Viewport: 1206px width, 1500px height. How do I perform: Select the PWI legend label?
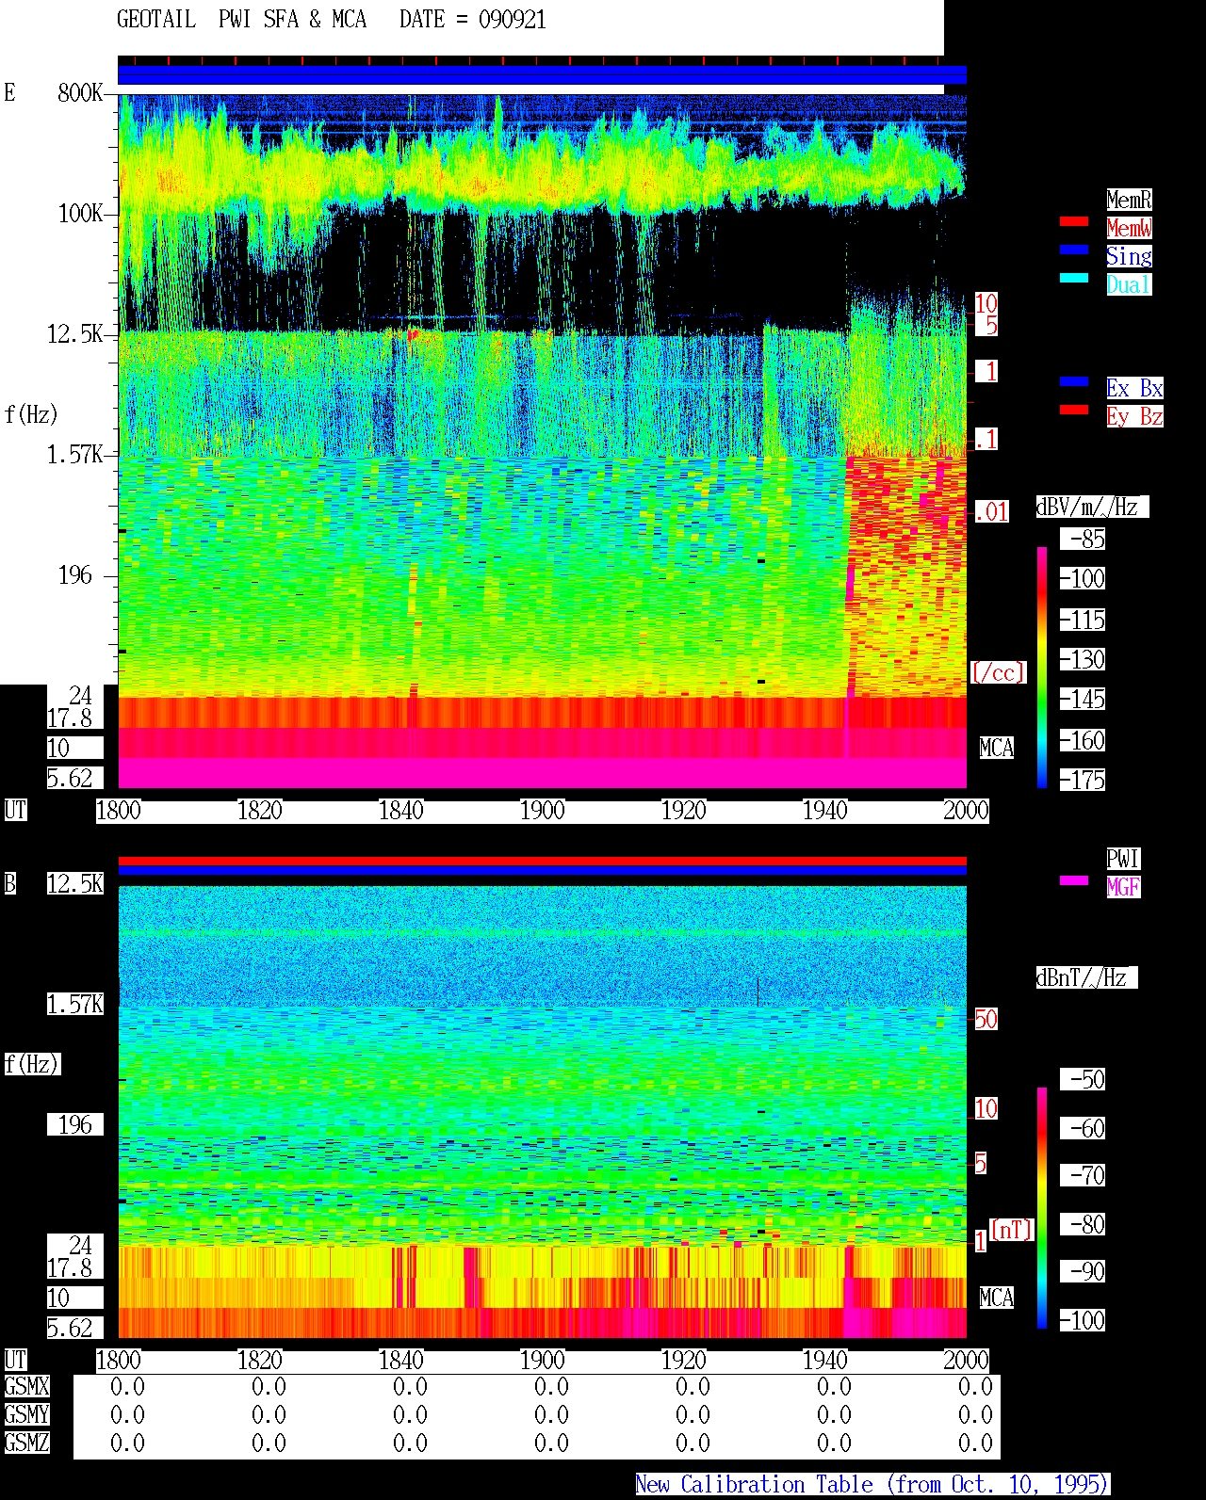[1123, 859]
